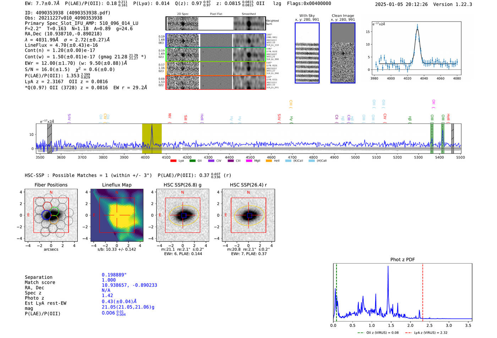Click the blue RA, Dec value 10.938657, -0.890233
This screenshot has height=338, width=497.
(129, 285)
